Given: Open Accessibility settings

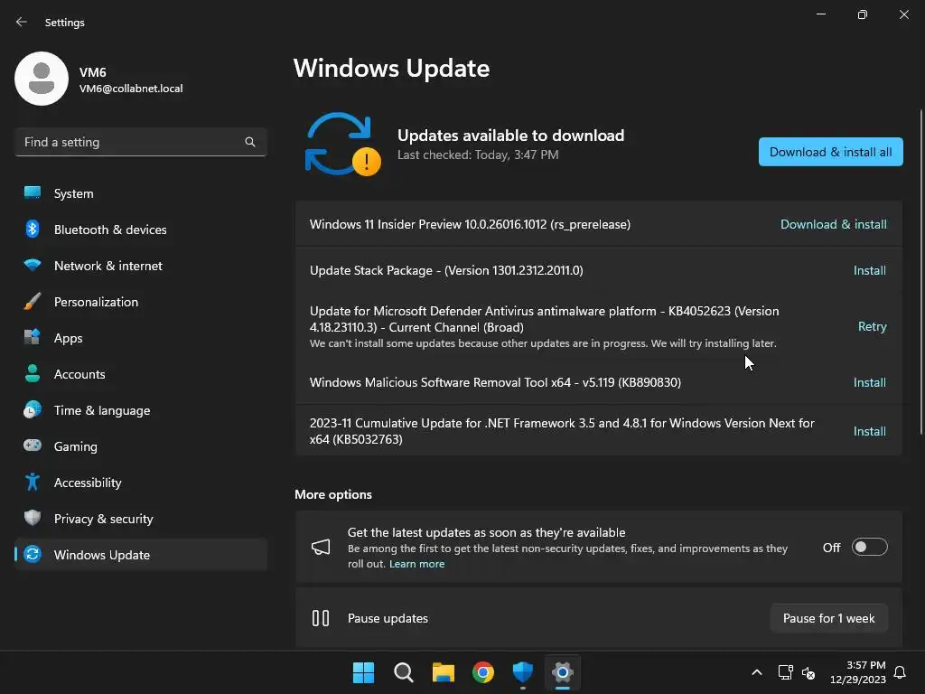Looking at the screenshot, I should pyautogui.click(x=140, y=483).
